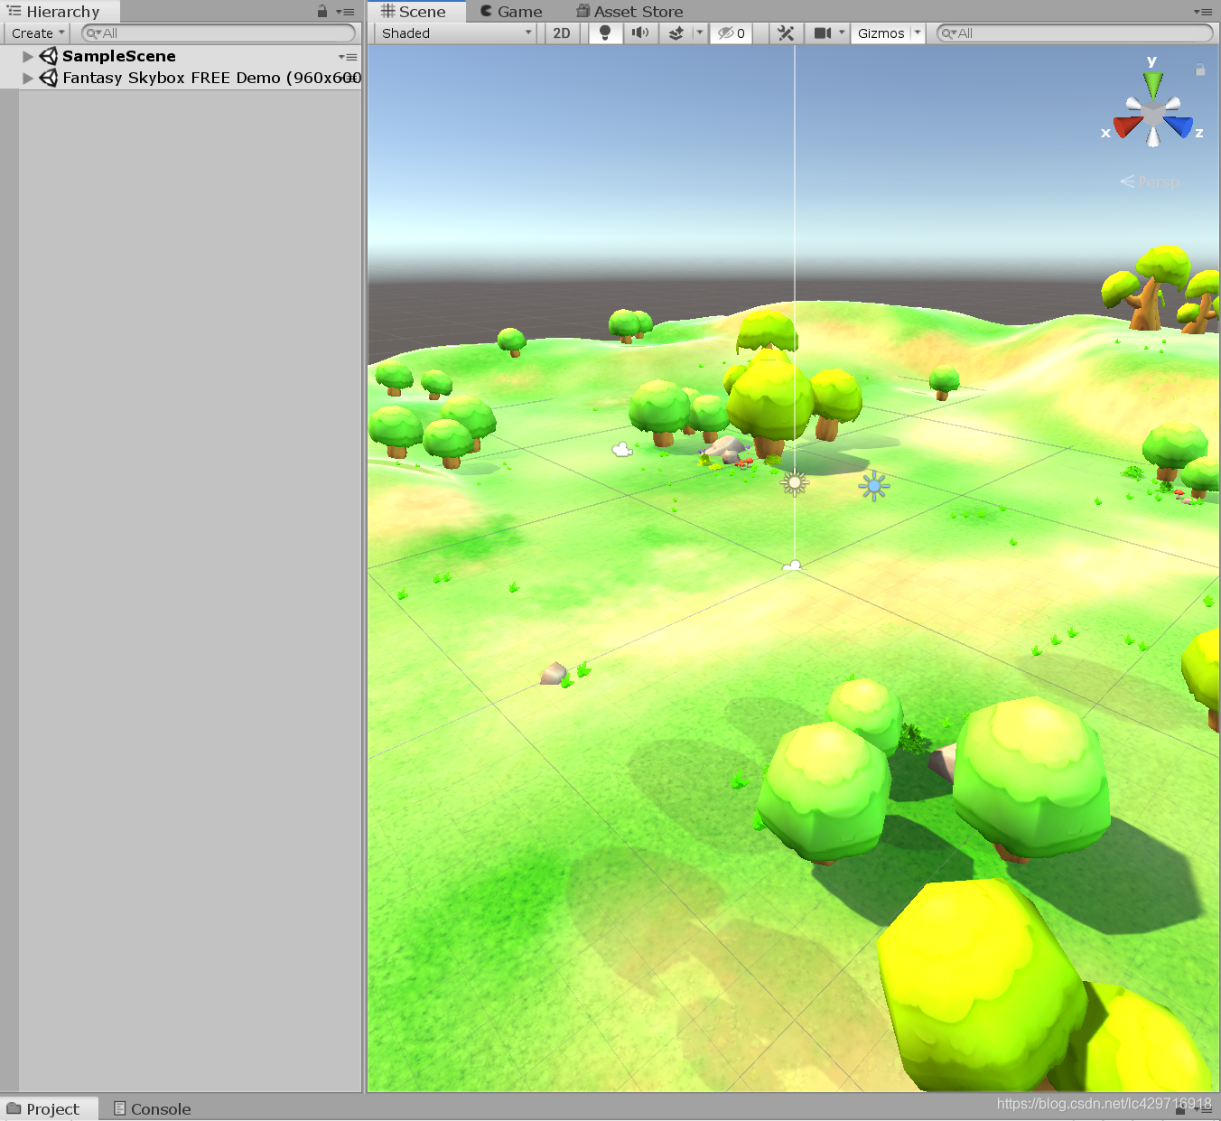The width and height of the screenshot is (1221, 1121).
Task: Switch to the Game tab
Action: (511, 12)
